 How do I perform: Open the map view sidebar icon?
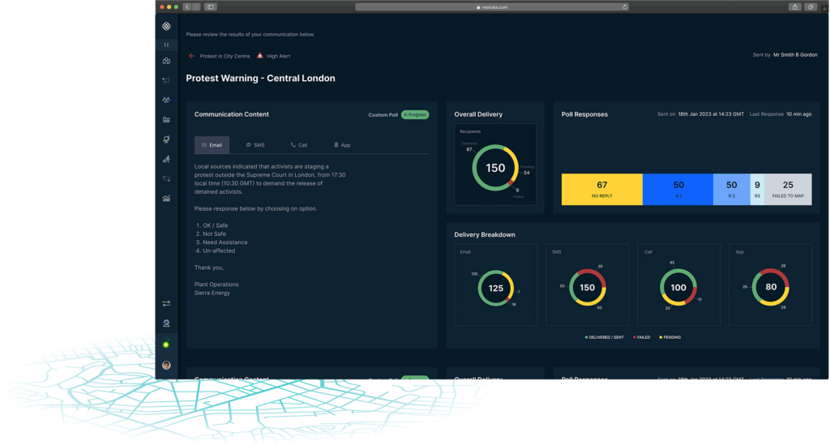coord(166,61)
